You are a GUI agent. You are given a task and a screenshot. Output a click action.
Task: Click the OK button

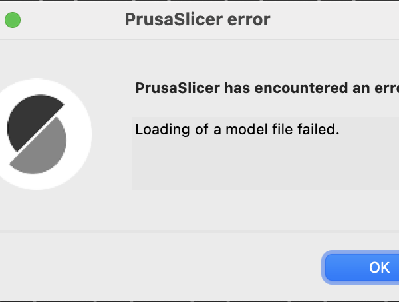pos(362,267)
